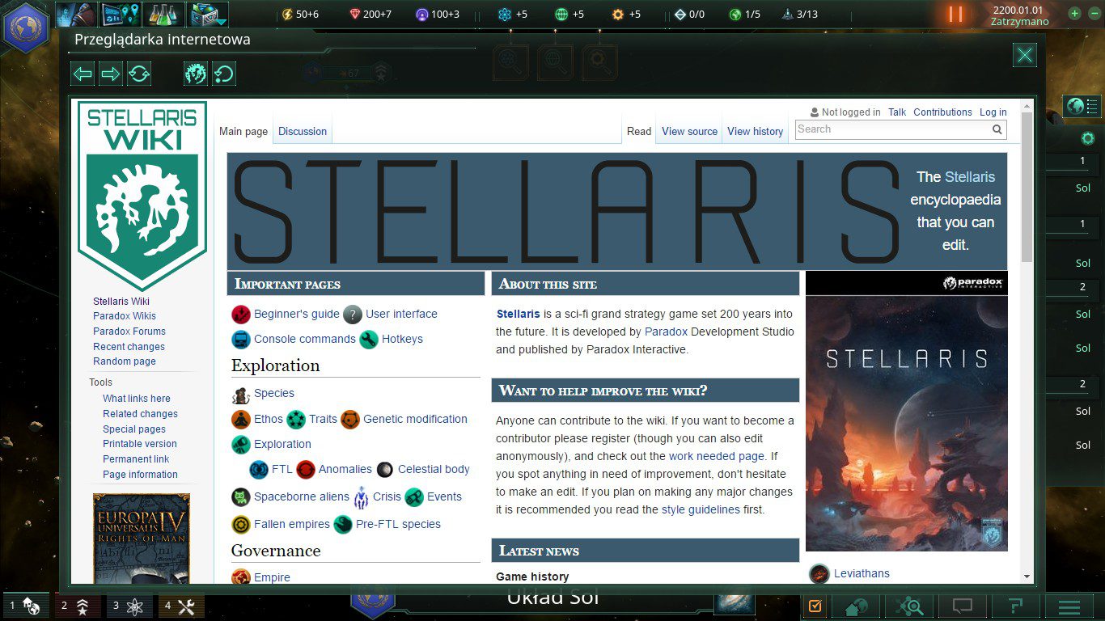Open the Contributions link
Image resolution: width=1105 pixels, height=621 pixels.
942,112
